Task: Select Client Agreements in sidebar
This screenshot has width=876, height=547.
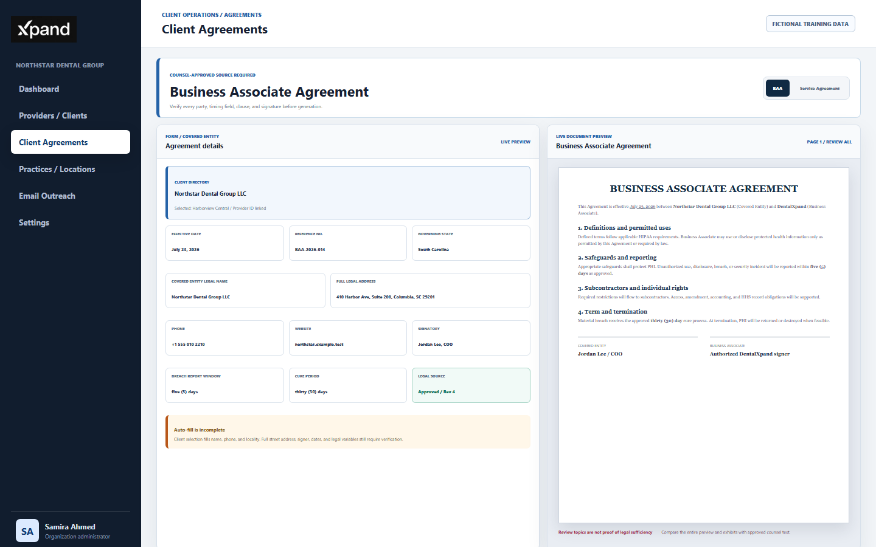Action: 71,142
